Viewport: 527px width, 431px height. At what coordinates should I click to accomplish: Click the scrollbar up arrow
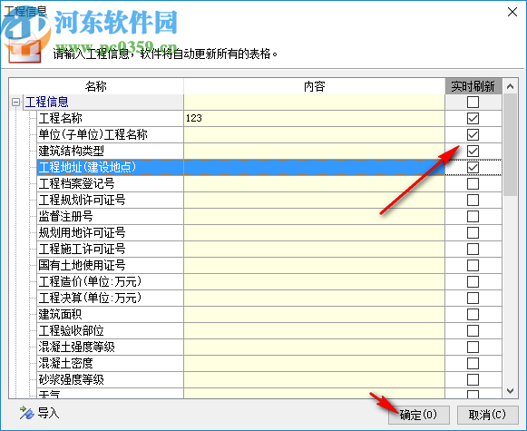tap(510, 86)
